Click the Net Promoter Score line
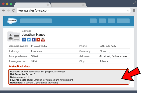The image size is (141, 93). (x=23, y=74)
